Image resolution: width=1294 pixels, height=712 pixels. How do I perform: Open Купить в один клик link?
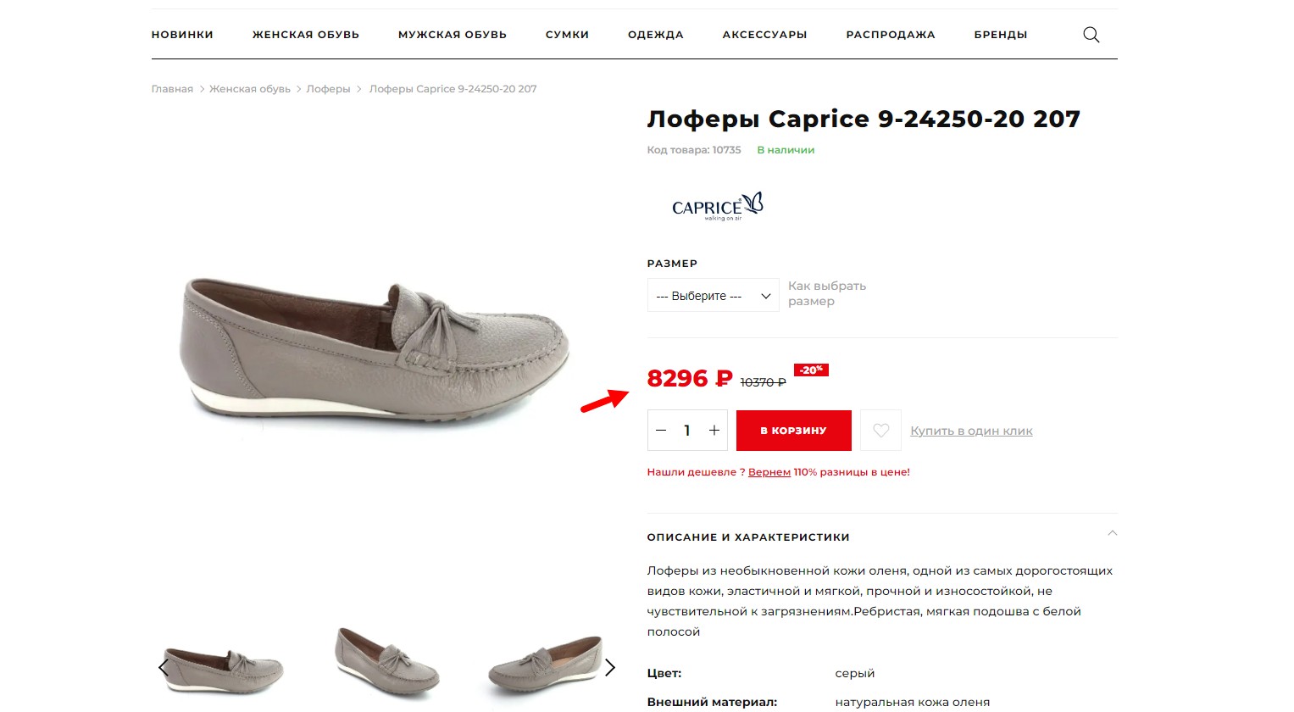(971, 431)
